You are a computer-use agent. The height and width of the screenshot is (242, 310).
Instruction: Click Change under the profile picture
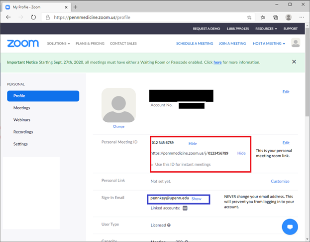[x=118, y=126]
